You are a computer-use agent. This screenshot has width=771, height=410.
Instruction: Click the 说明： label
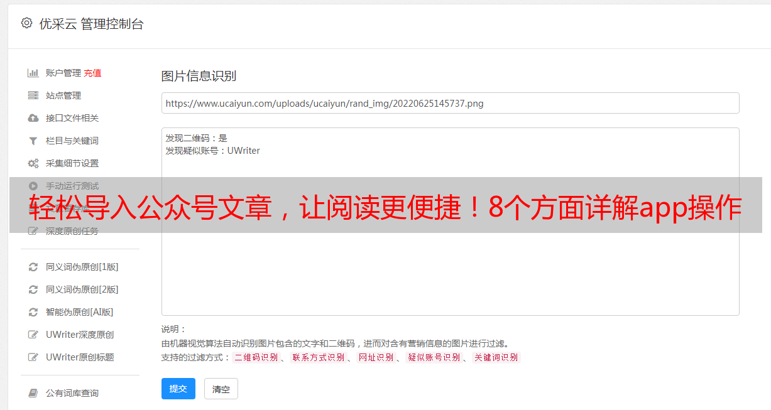tap(174, 329)
